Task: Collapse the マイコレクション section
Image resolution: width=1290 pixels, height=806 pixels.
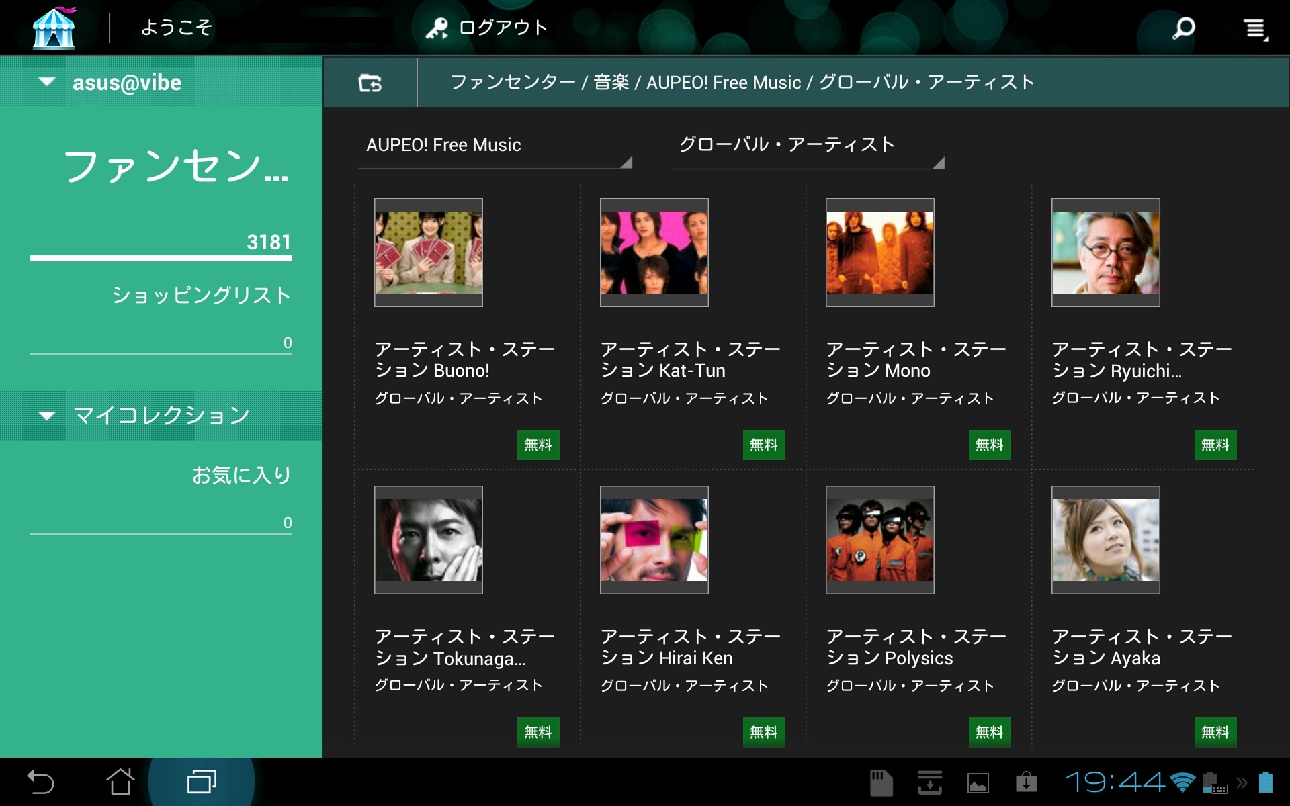Action: (x=47, y=415)
